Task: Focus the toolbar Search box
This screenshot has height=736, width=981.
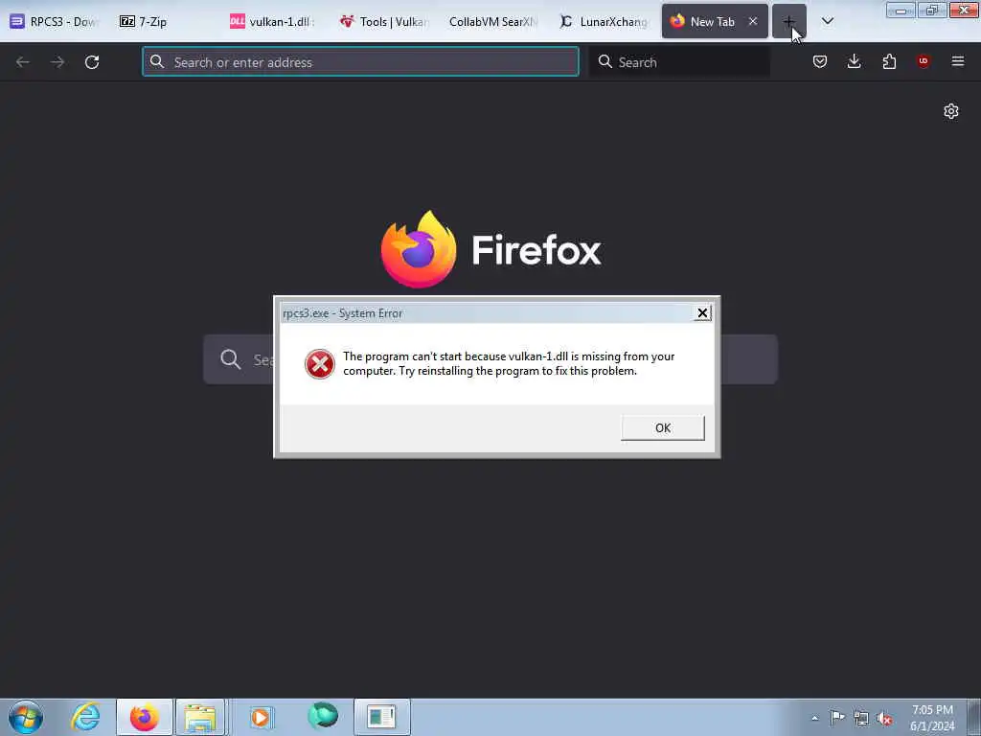Action: [x=679, y=62]
